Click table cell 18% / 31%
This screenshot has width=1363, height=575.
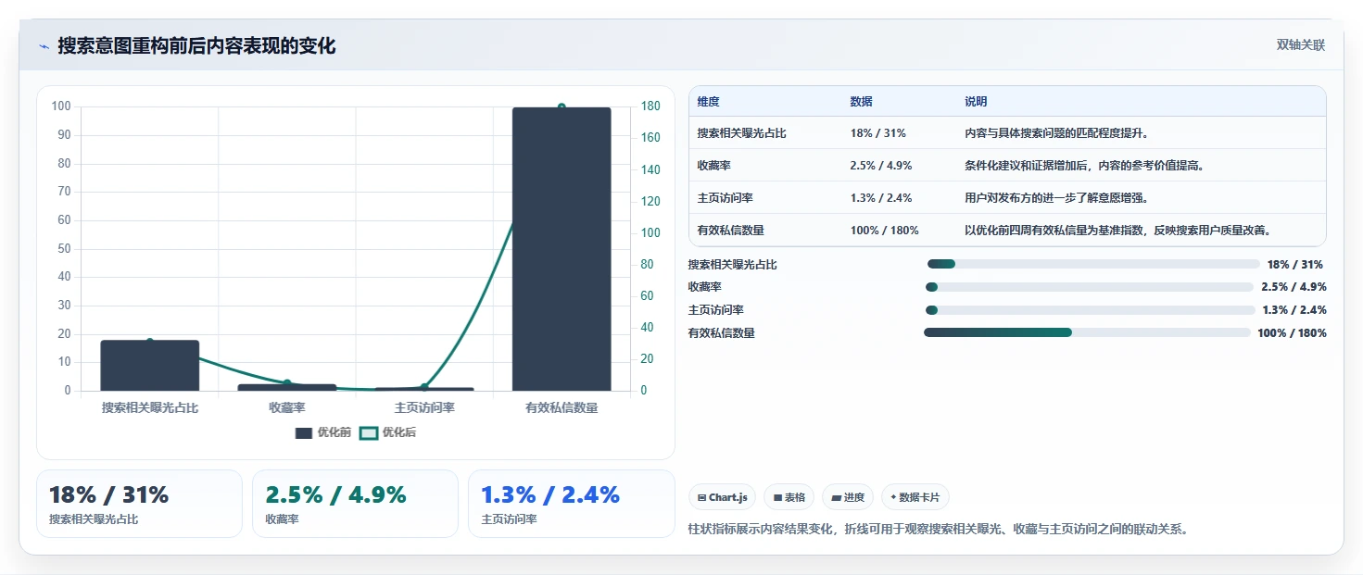[x=877, y=133]
